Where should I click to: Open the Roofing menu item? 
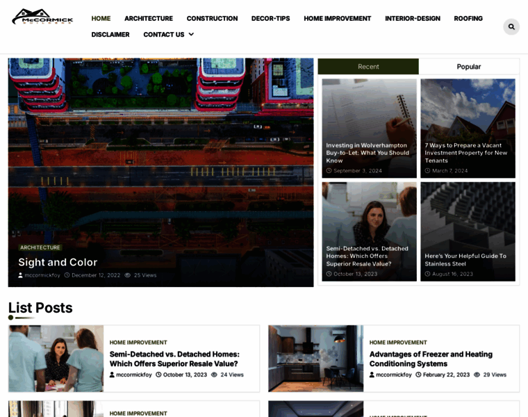468,19
